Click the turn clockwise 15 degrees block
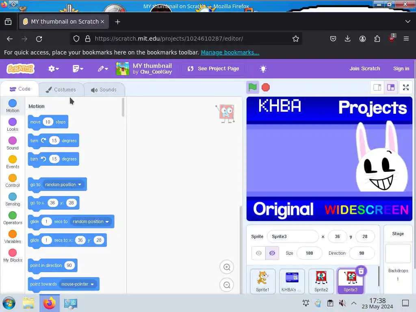This screenshot has height=312, width=416. pyautogui.click(x=53, y=141)
